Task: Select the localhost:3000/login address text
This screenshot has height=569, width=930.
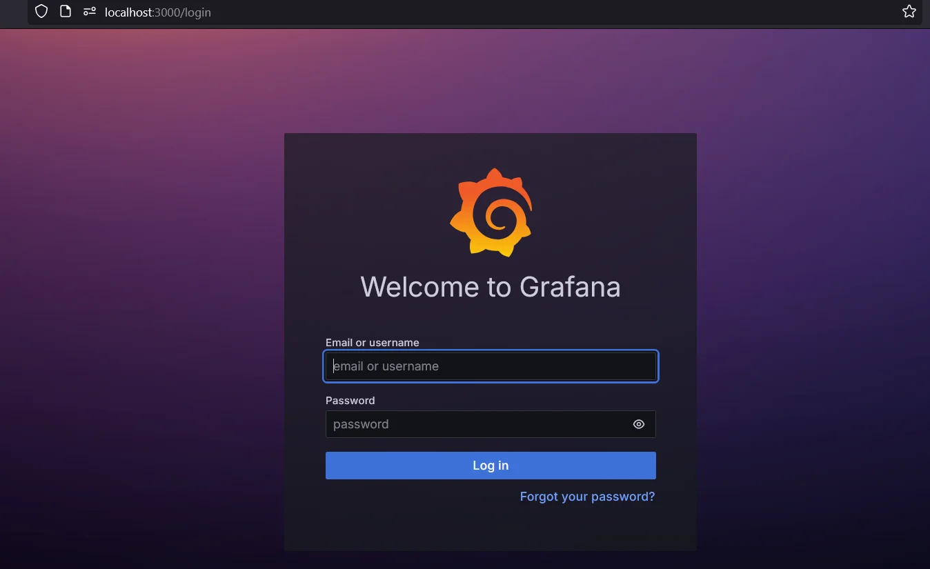Action: (158, 12)
